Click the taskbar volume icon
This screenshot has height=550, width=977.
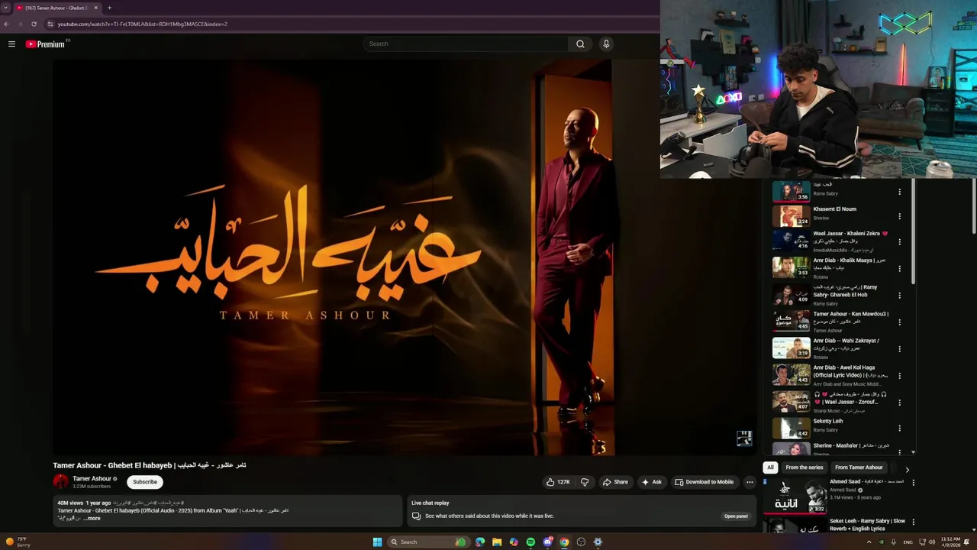coord(933,542)
